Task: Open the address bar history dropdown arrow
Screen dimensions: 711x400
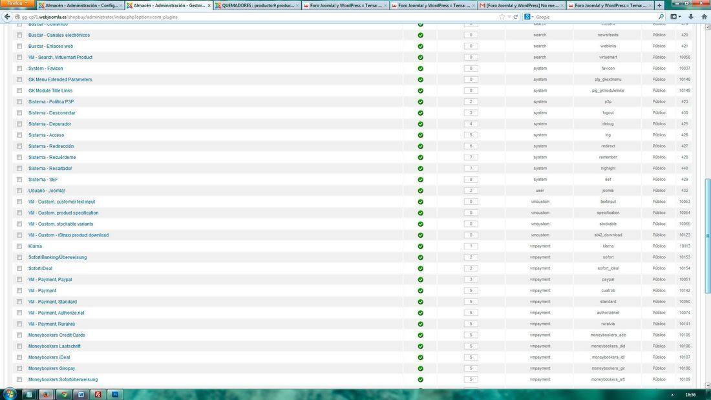Action: pos(509,17)
